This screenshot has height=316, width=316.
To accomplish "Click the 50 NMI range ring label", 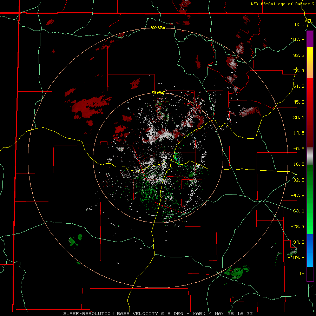I will tap(158, 93).
